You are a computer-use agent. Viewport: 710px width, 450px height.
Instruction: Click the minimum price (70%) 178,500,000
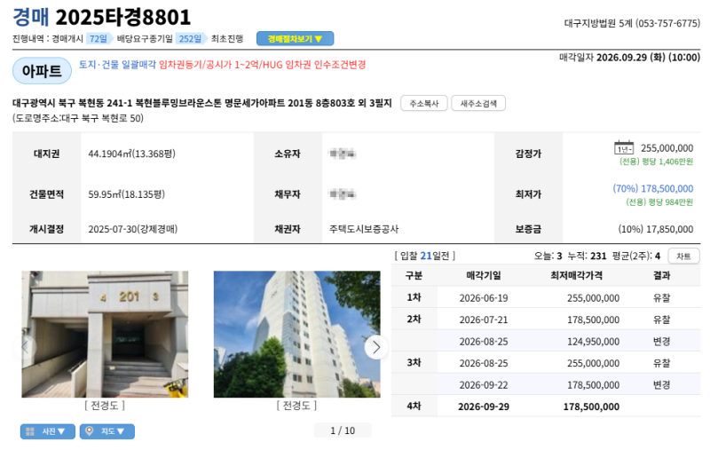[x=653, y=188]
